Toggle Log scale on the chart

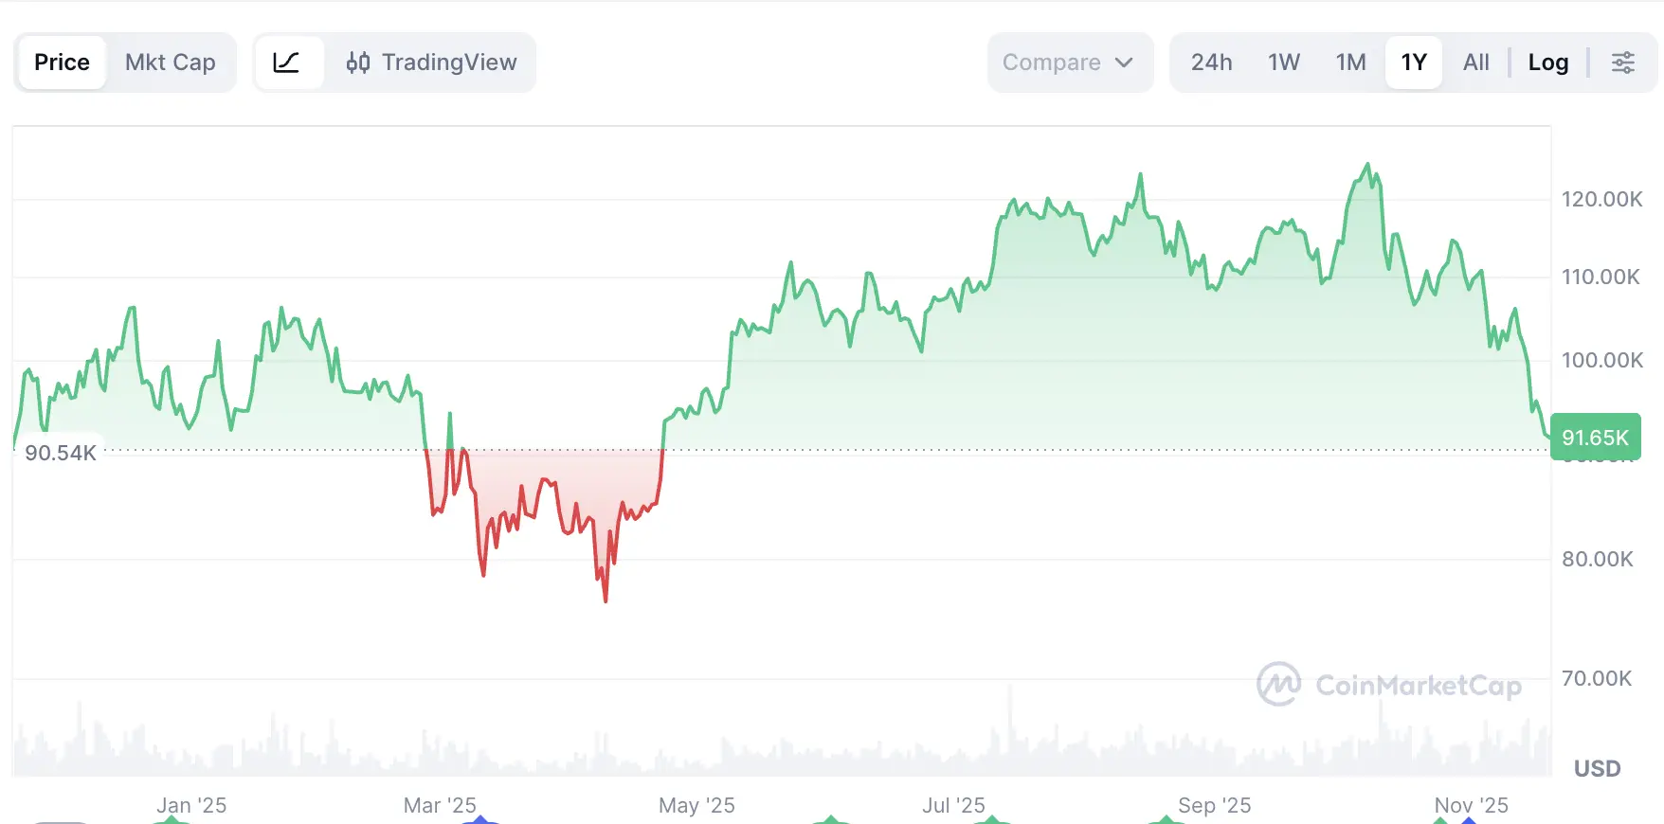point(1547,63)
